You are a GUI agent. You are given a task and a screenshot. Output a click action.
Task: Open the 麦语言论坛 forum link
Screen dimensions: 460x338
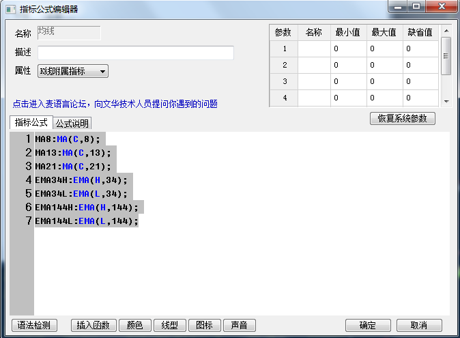115,104
